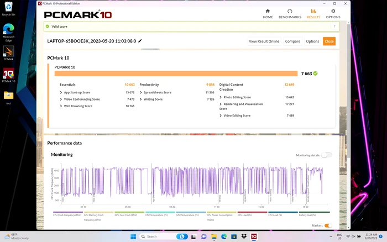The height and width of the screenshot is (242, 387).
Task: Click the Performance data heading
Action: [65, 143]
